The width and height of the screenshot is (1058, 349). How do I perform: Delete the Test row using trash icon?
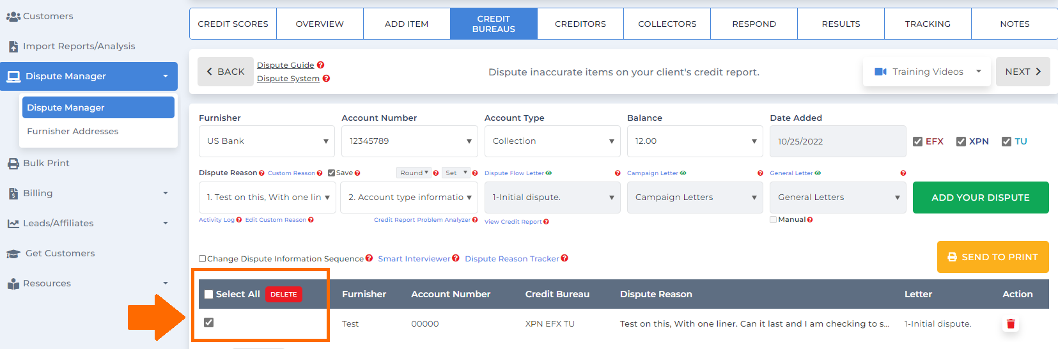[x=1011, y=324]
